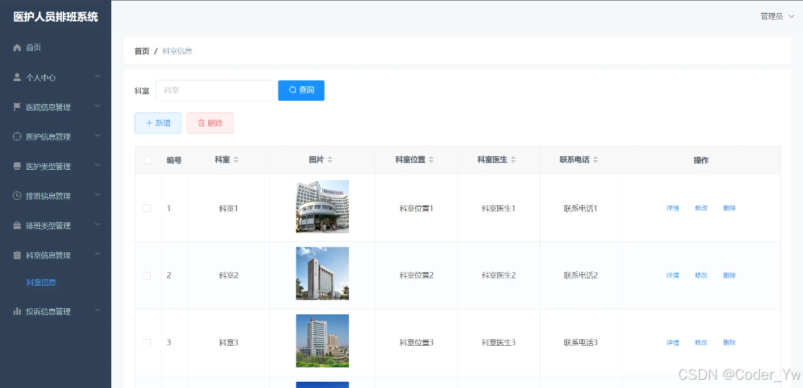This screenshot has width=803, height=388.
Task: Click the circular icon for 医护信息管理
Action: coord(17,136)
